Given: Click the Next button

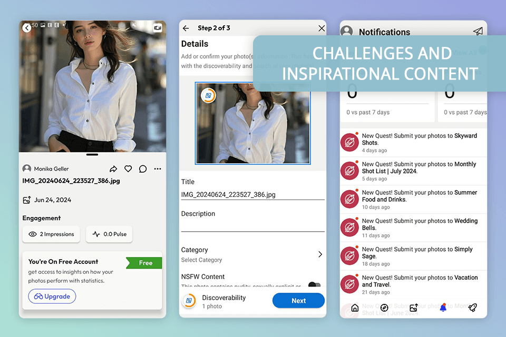Looking at the screenshot, I should pyautogui.click(x=298, y=301).
